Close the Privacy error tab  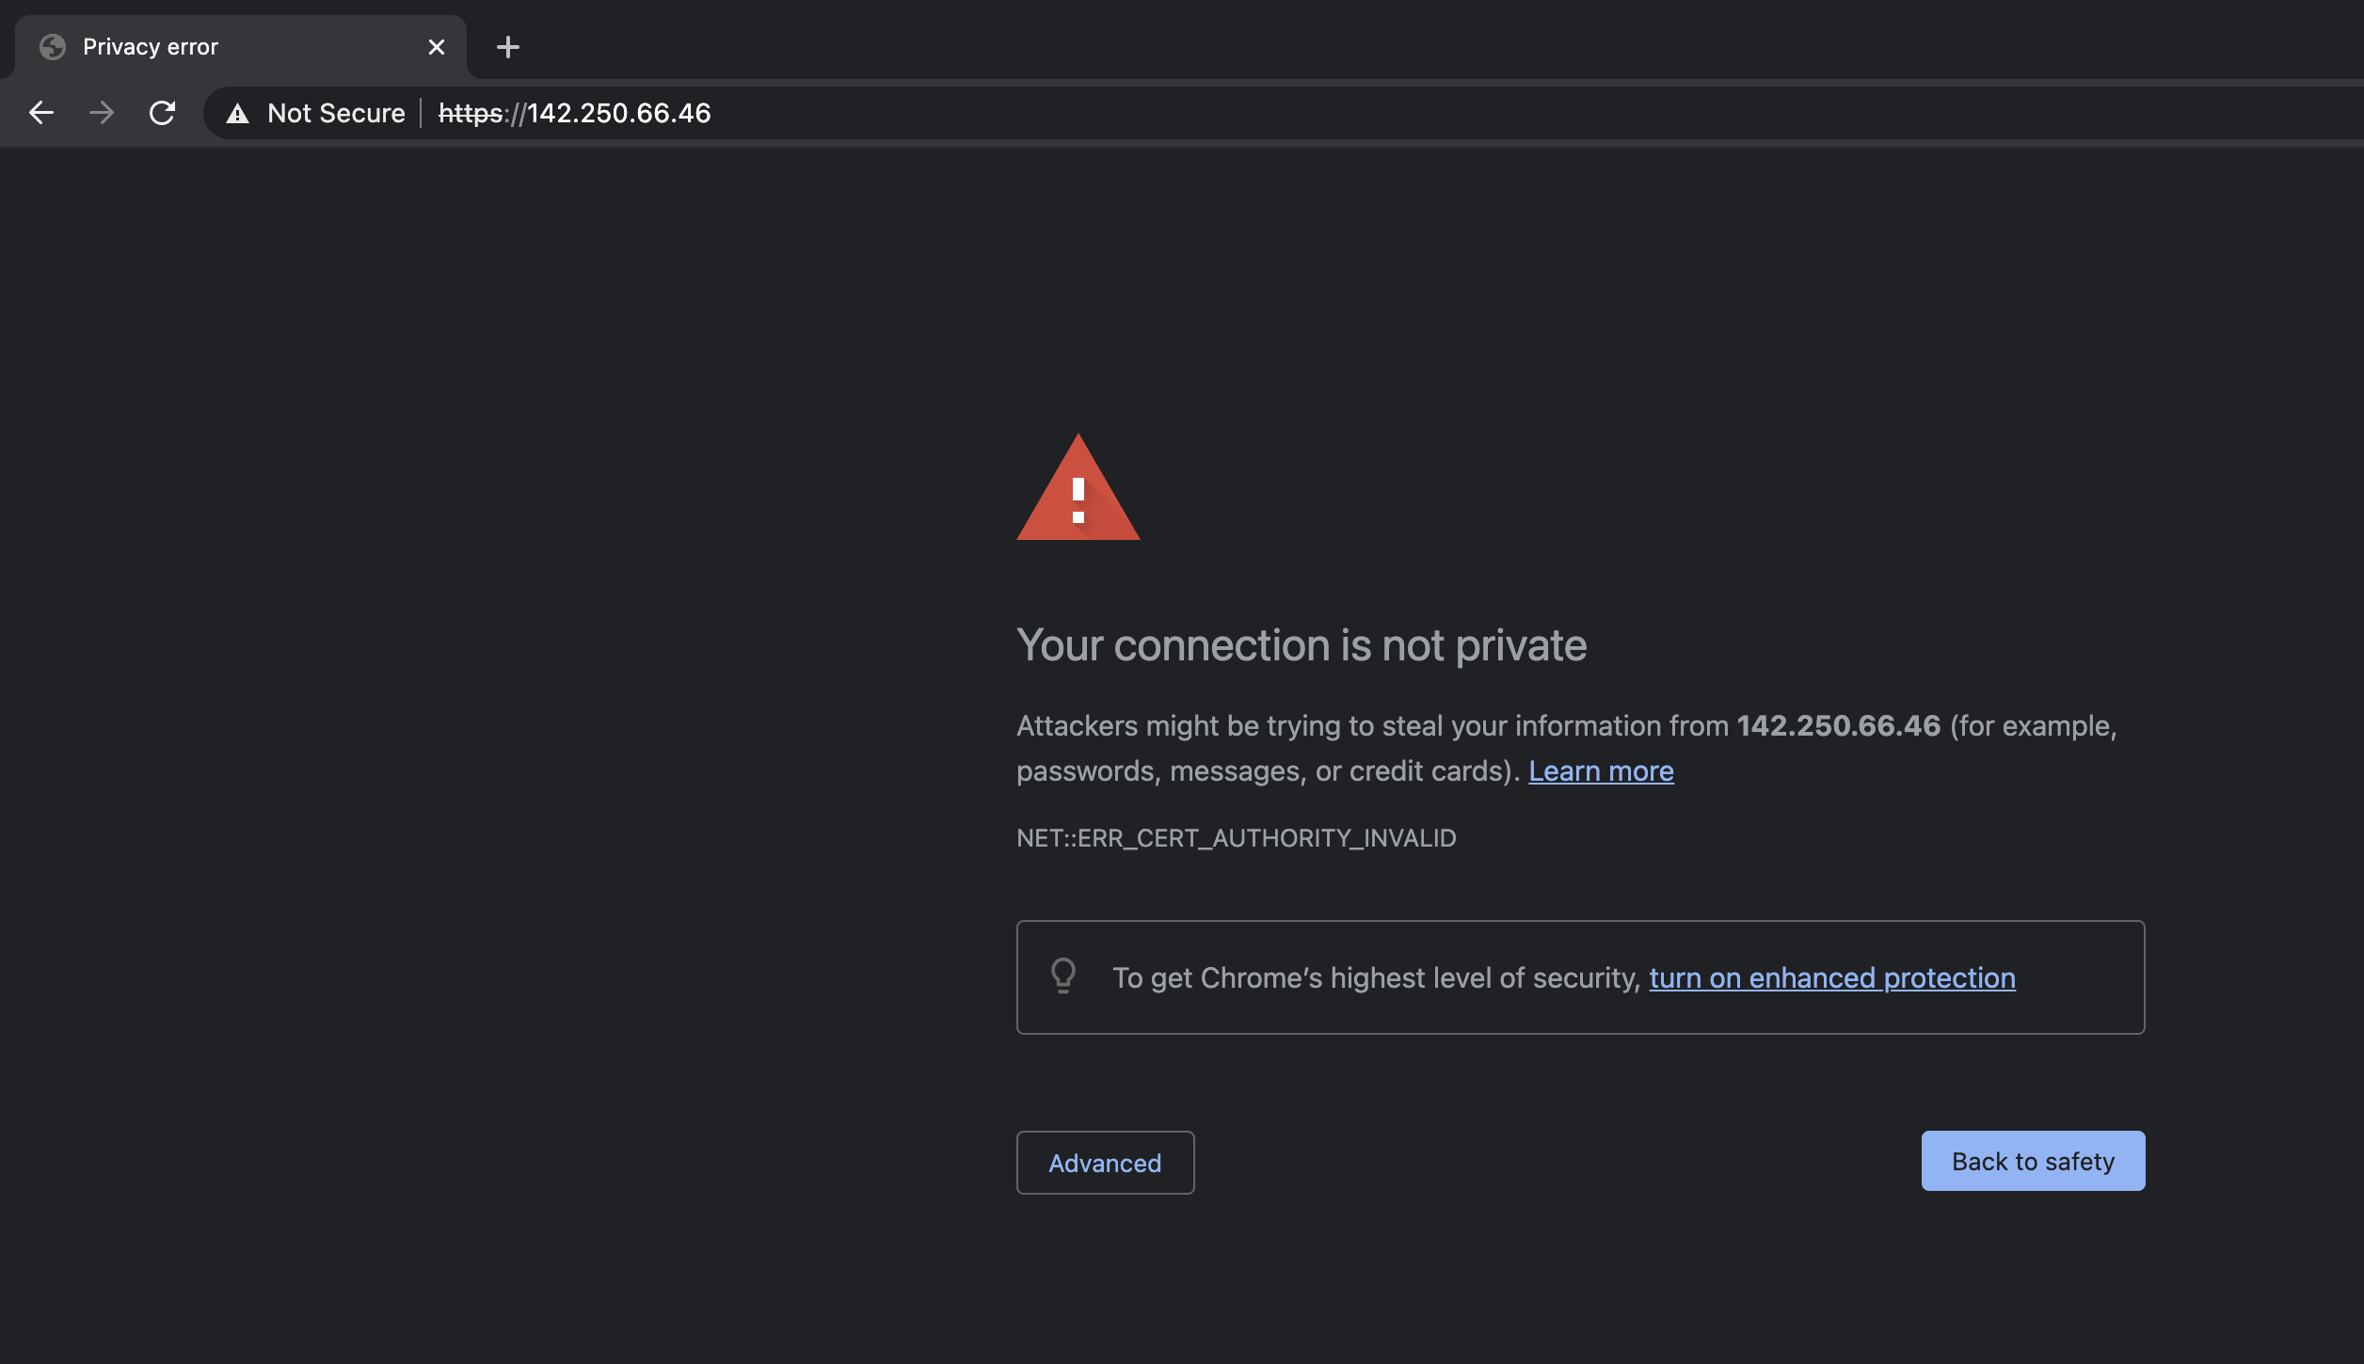click(435, 46)
